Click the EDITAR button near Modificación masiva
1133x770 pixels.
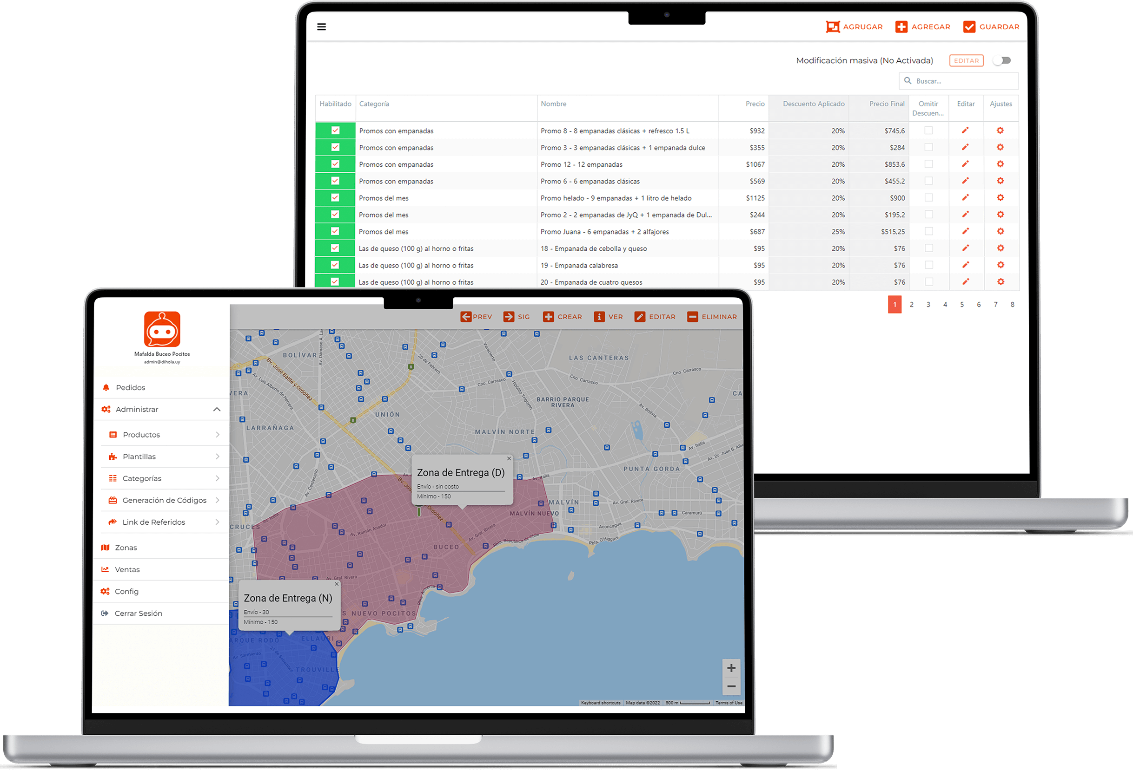pos(966,60)
